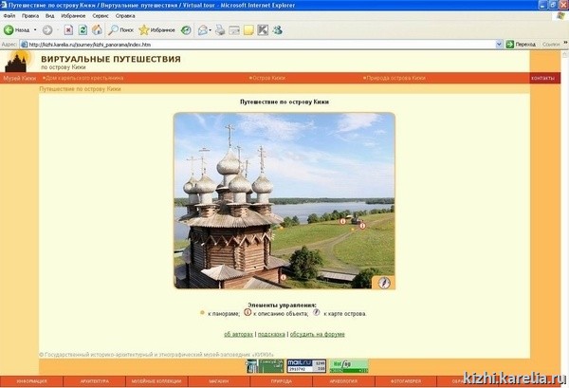Expand the Back button history dropdown arrow

[35, 29]
